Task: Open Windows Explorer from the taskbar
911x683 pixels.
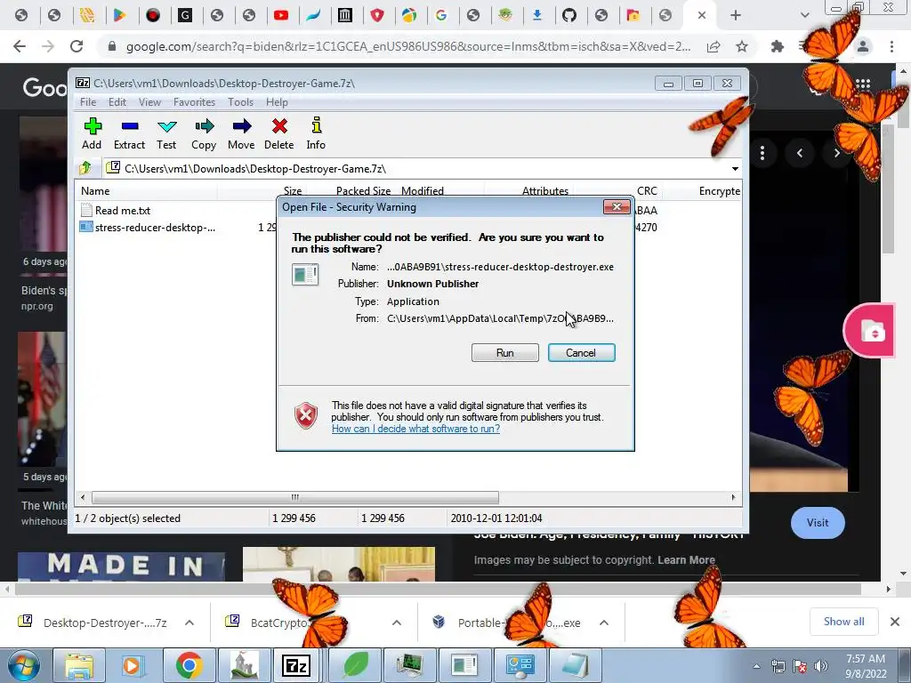Action: (78, 665)
